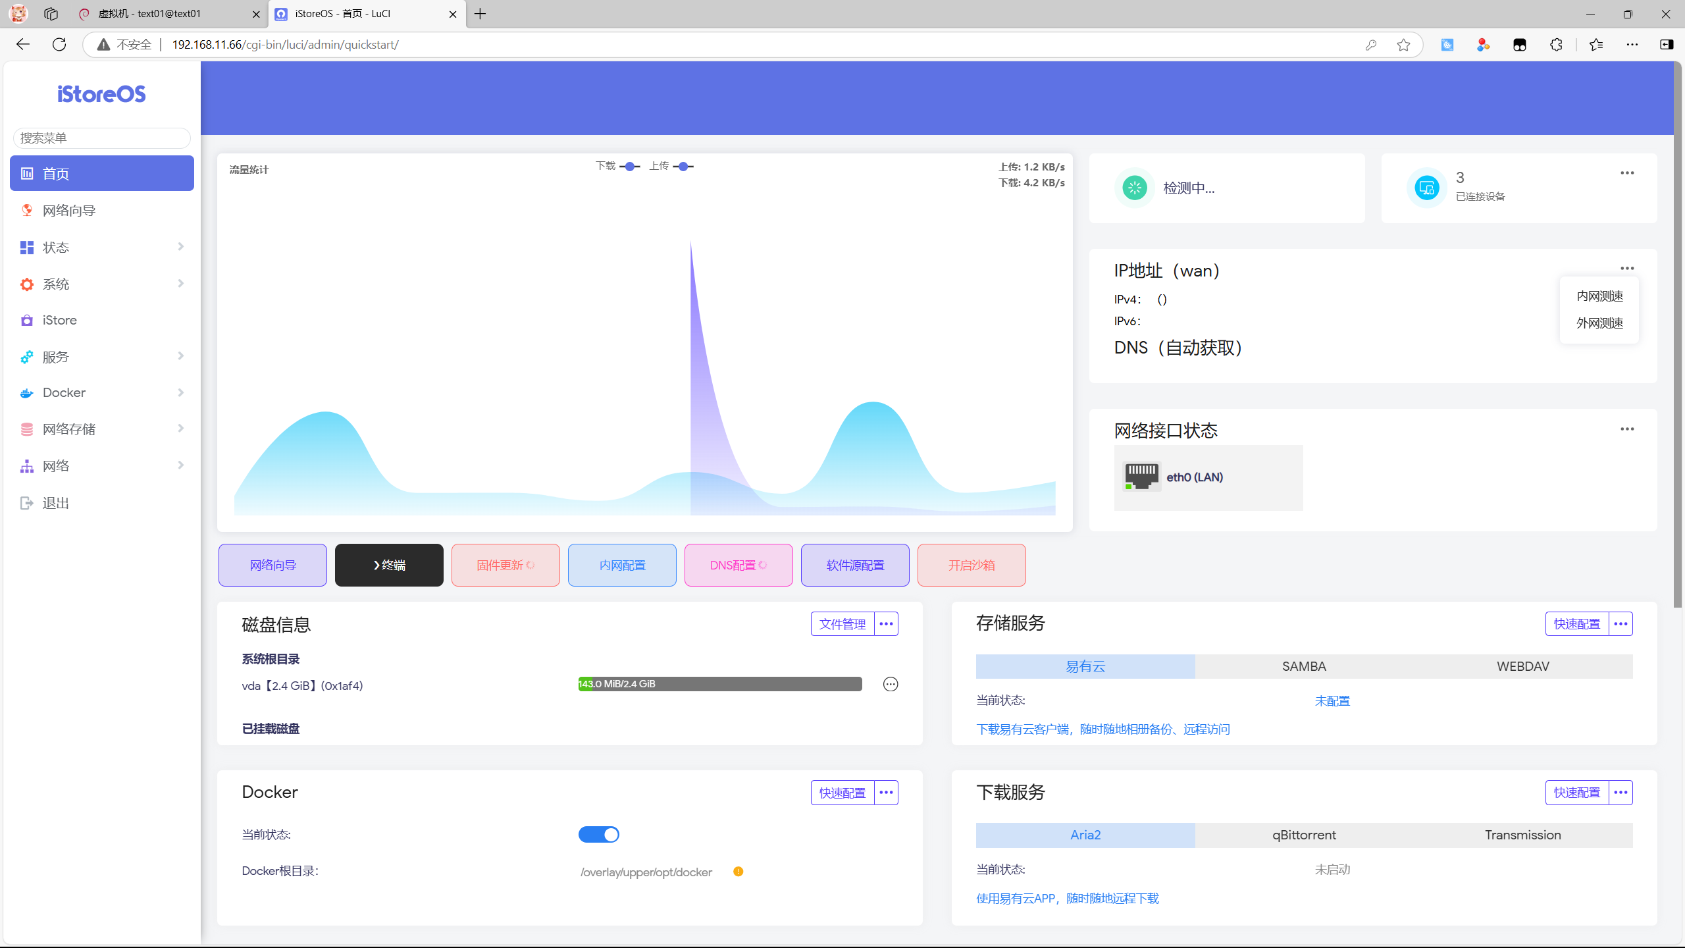The height and width of the screenshot is (948, 1685).
Task: Click the 网络向导 quick button
Action: 272,565
